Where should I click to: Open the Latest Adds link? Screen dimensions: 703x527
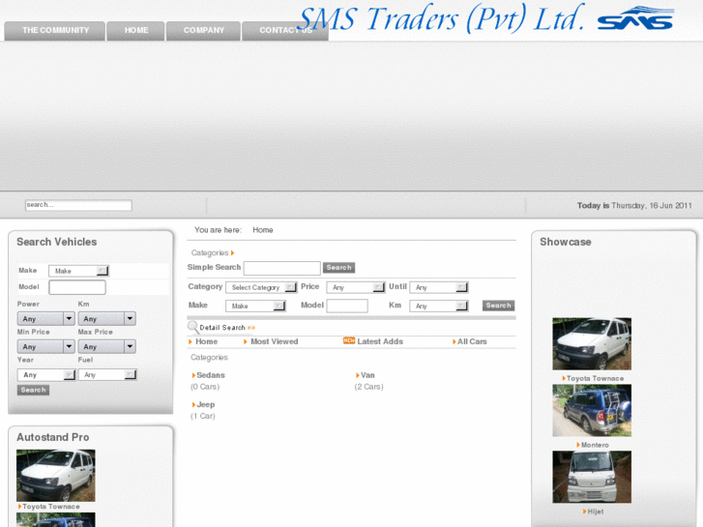(380, 341)
